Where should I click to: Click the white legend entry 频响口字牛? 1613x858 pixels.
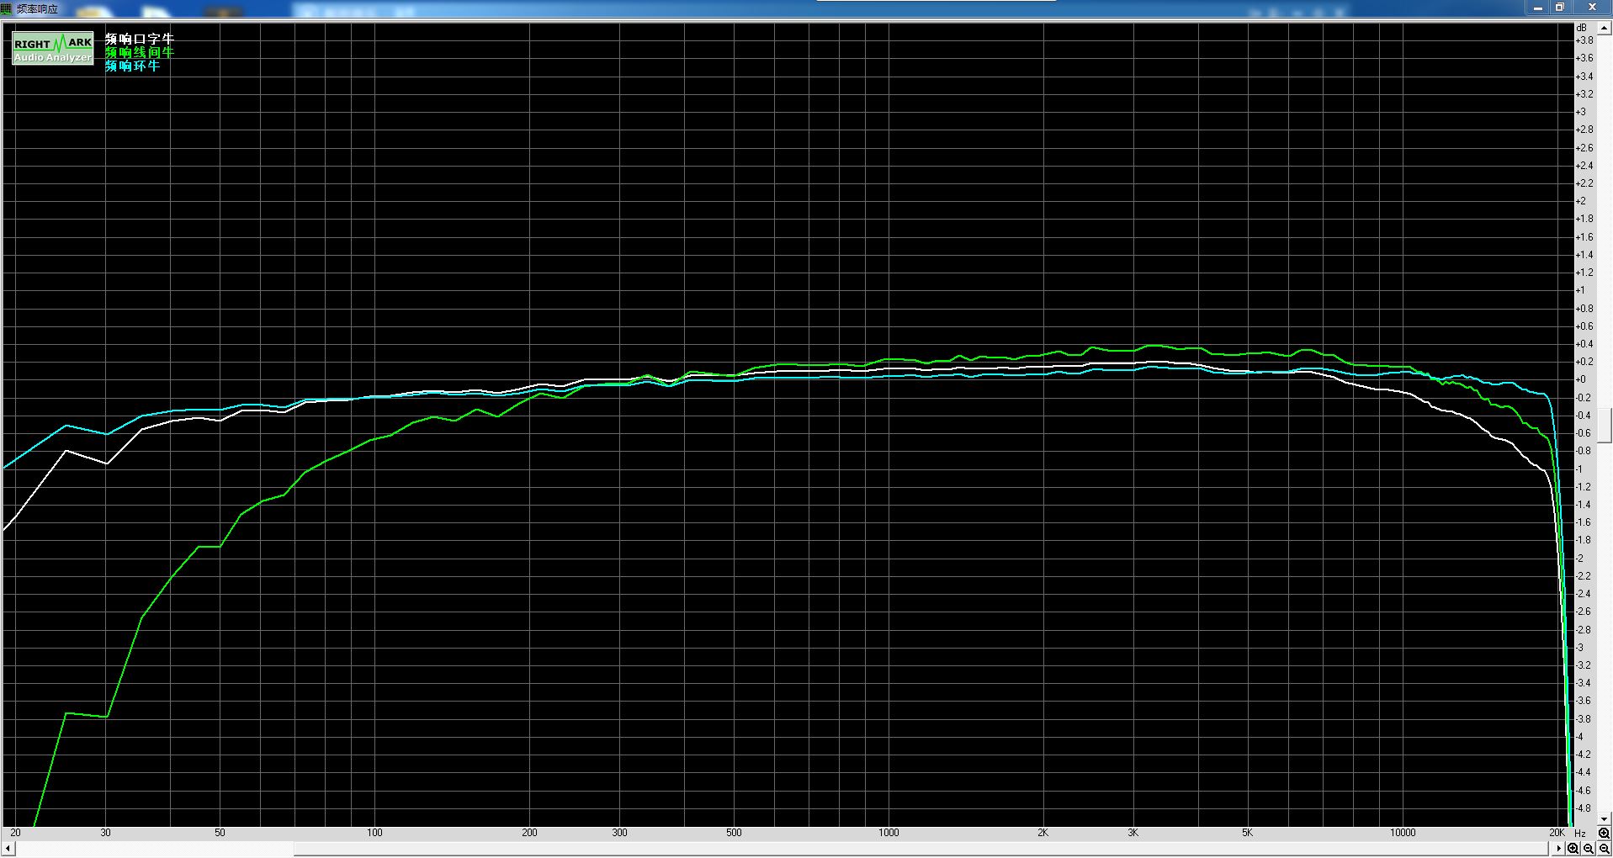coord(140,39)
